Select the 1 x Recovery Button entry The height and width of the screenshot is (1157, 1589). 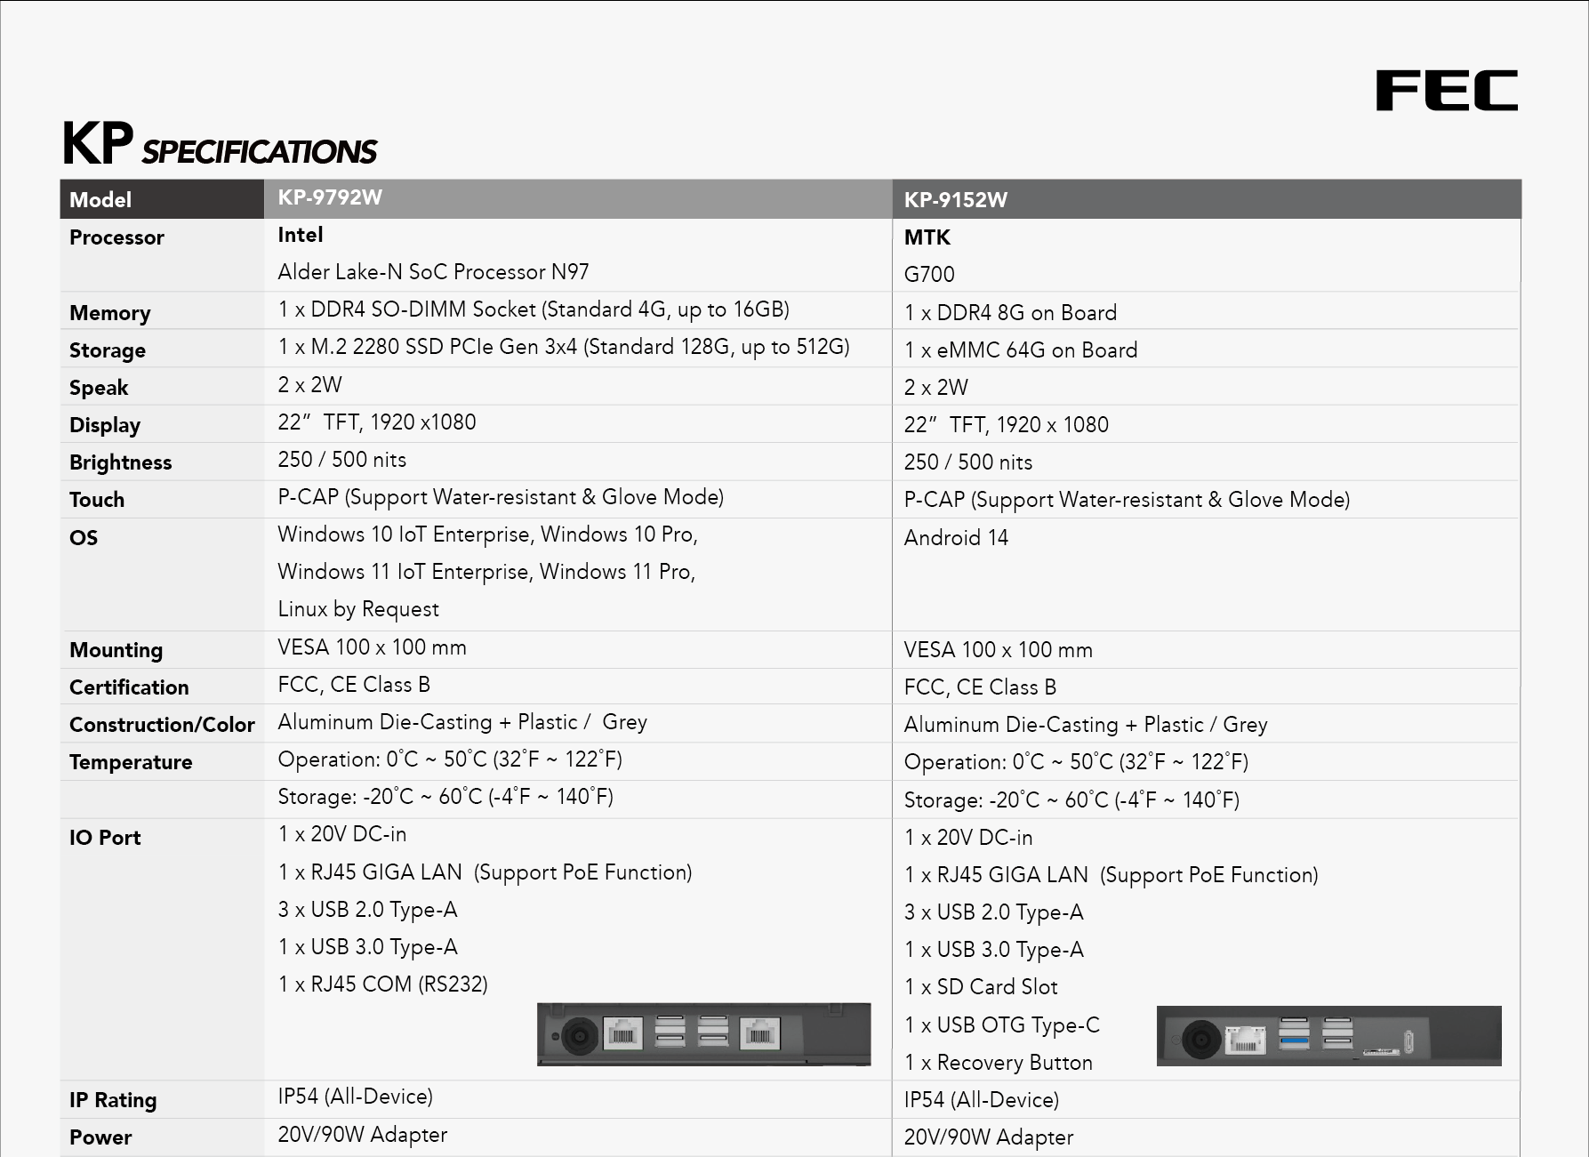pyautogui.click(x=999, y=1063)
